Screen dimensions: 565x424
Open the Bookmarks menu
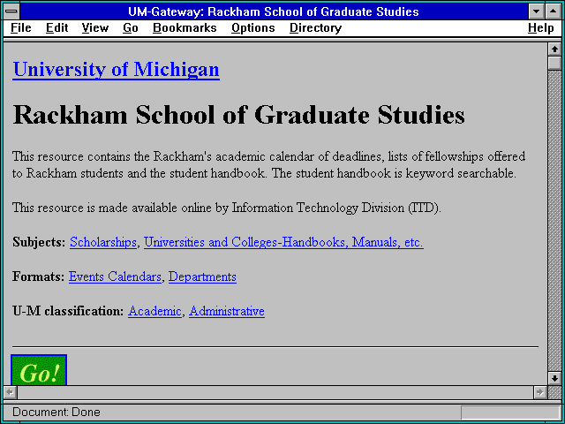coord(185,28)
